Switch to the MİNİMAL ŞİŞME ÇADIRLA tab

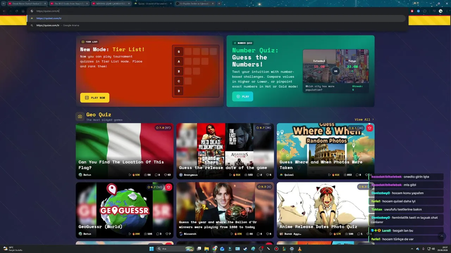(x=111, y=4)
